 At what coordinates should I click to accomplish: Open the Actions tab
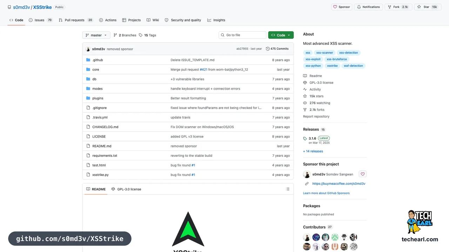108,20
